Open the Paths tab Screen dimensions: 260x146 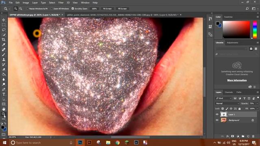239,92
